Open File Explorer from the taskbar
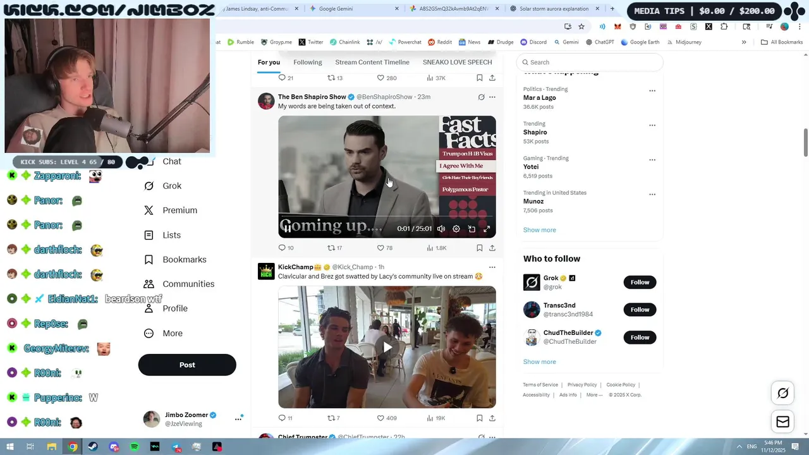809x455 pixels. tap(52, 447)
